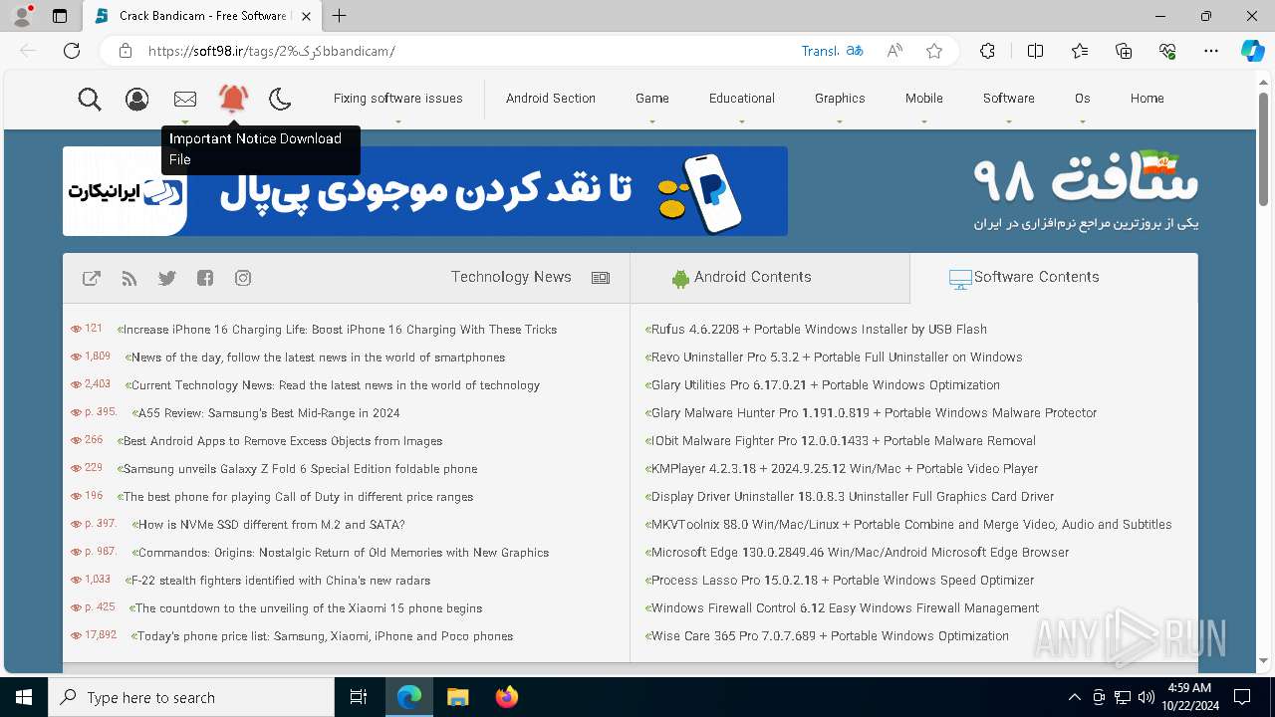The image size is (1275, 717).
Task: Open the Edge profile avatar icon
Action: click(x=21, y=16)
